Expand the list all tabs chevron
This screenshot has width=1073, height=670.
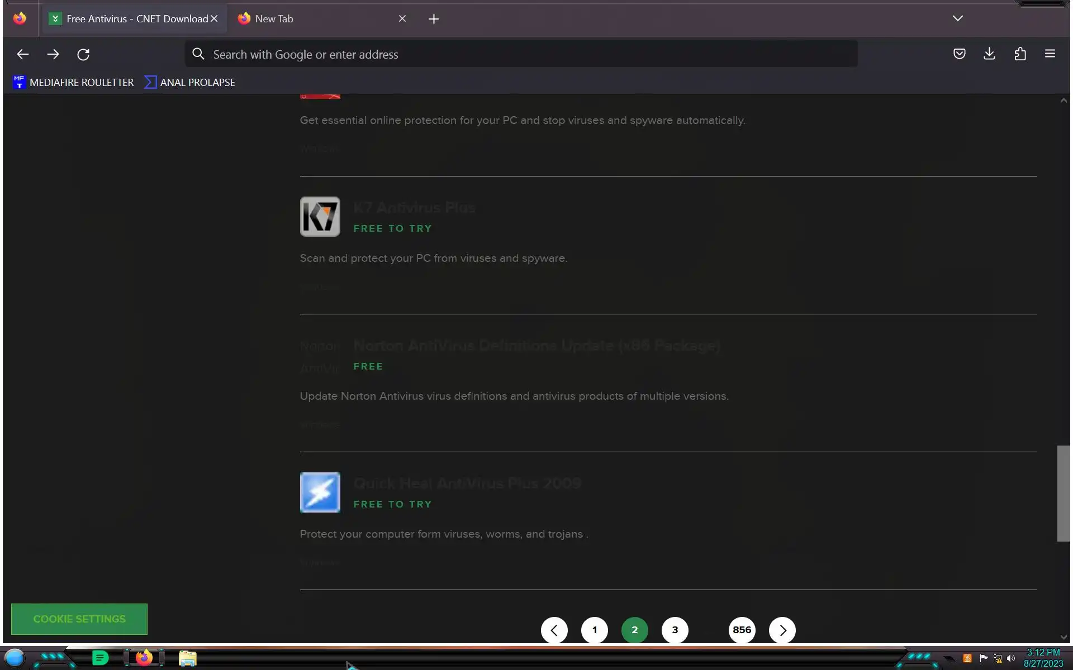coord(957,18)
